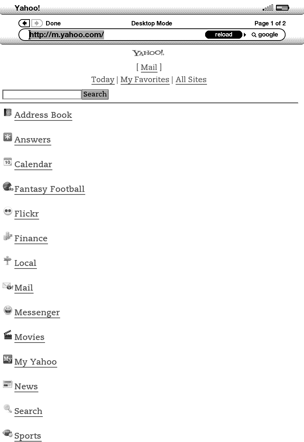Click the Messenger smiley face icon
Image resolution: width=304 pixels, height=442 pixels.
pos(8,310)
